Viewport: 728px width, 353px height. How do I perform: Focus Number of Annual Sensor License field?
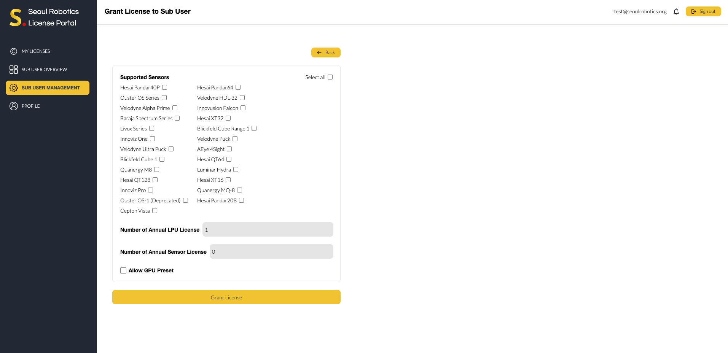coord(271,251)
